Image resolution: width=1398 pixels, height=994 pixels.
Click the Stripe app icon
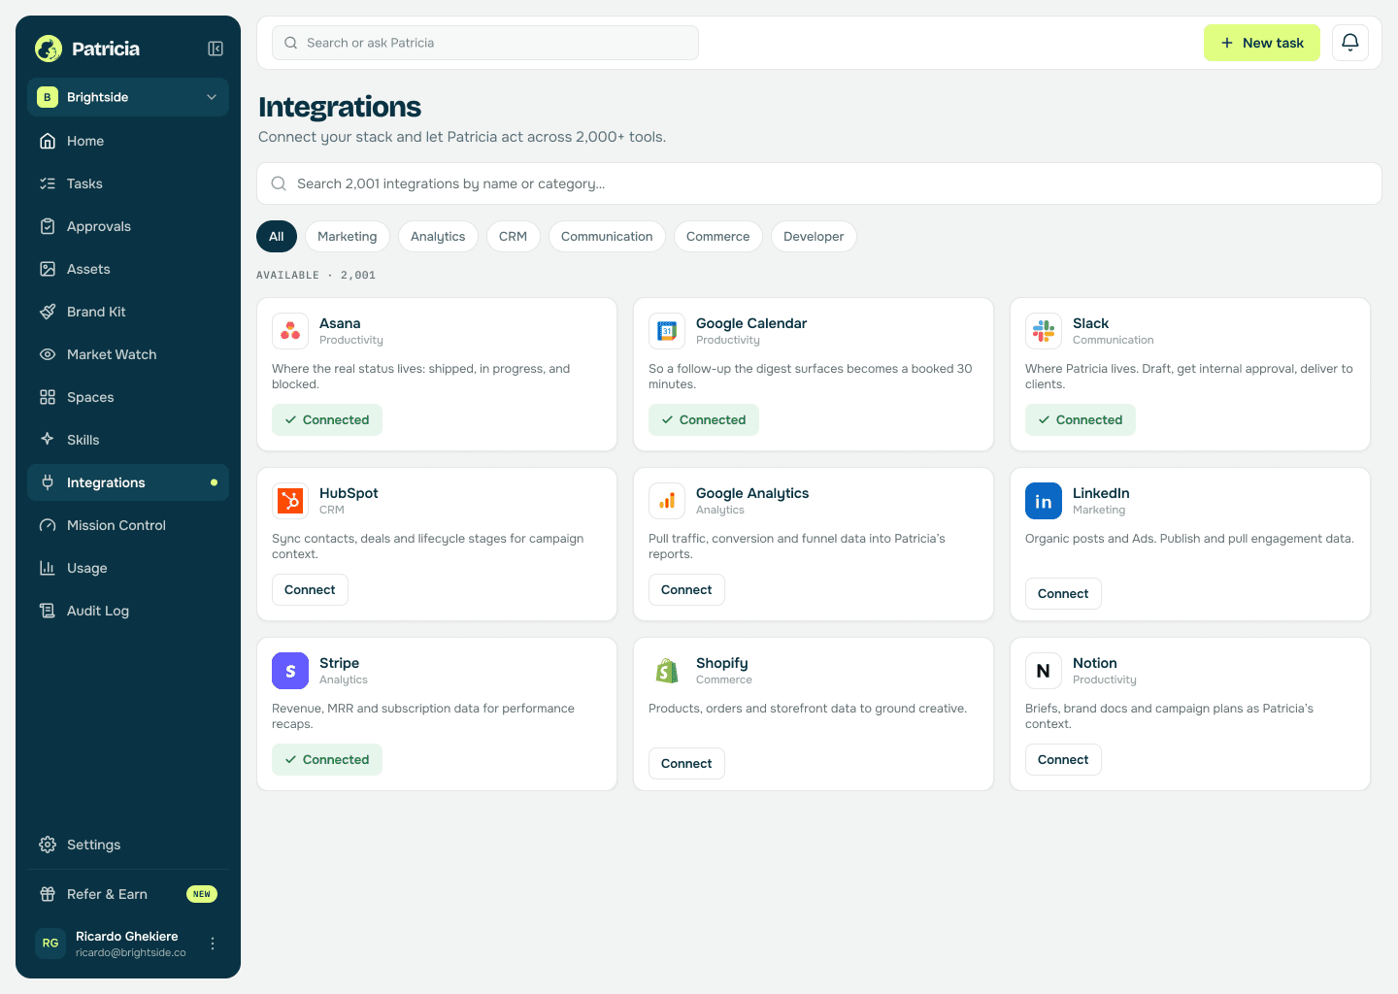290,671
